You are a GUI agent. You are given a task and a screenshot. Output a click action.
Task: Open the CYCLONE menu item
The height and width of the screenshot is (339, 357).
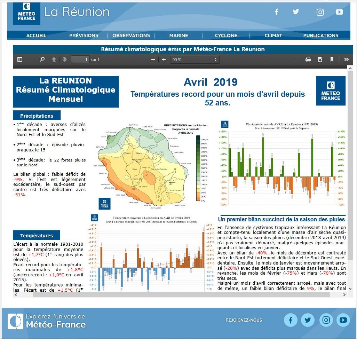pos(226,36)
